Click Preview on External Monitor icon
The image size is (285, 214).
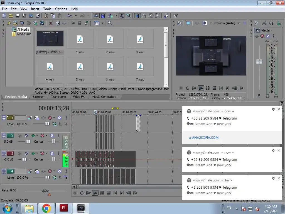(188, 23)
